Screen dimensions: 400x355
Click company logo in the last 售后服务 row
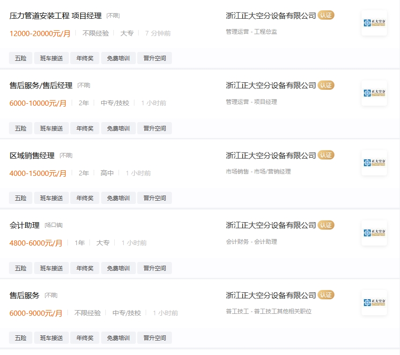point(374,303)
